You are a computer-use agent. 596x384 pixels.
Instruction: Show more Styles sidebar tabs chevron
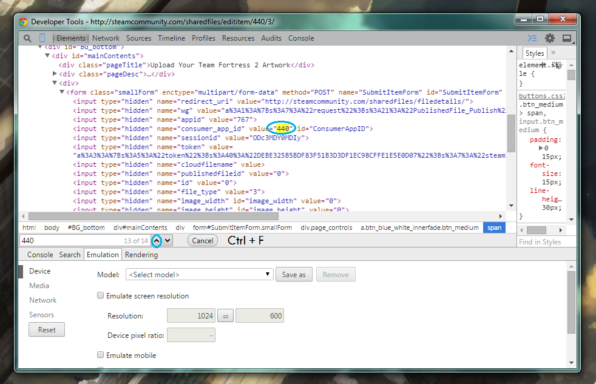(553, 52)
